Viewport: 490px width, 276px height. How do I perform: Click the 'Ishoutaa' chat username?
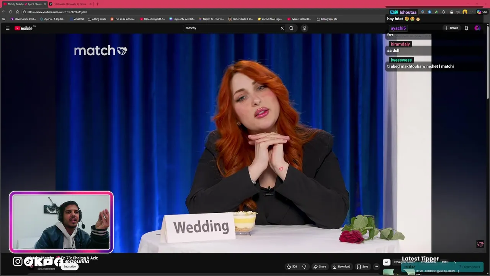(408, 12)
